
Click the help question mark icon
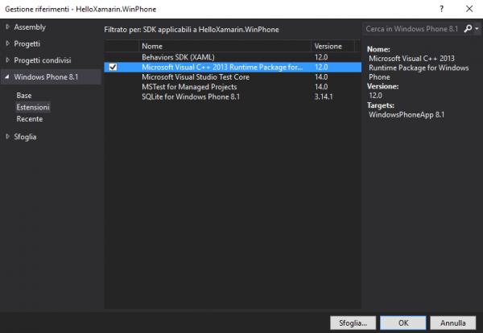[x=441, y=9]
